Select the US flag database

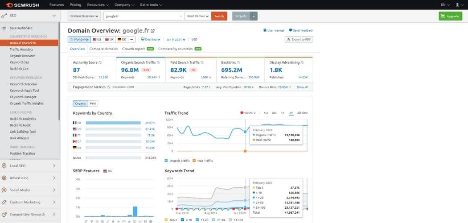pos(97,39)
